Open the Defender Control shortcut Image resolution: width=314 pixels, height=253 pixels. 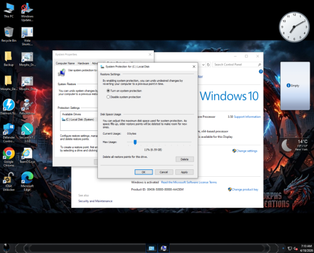coord(9,133)
